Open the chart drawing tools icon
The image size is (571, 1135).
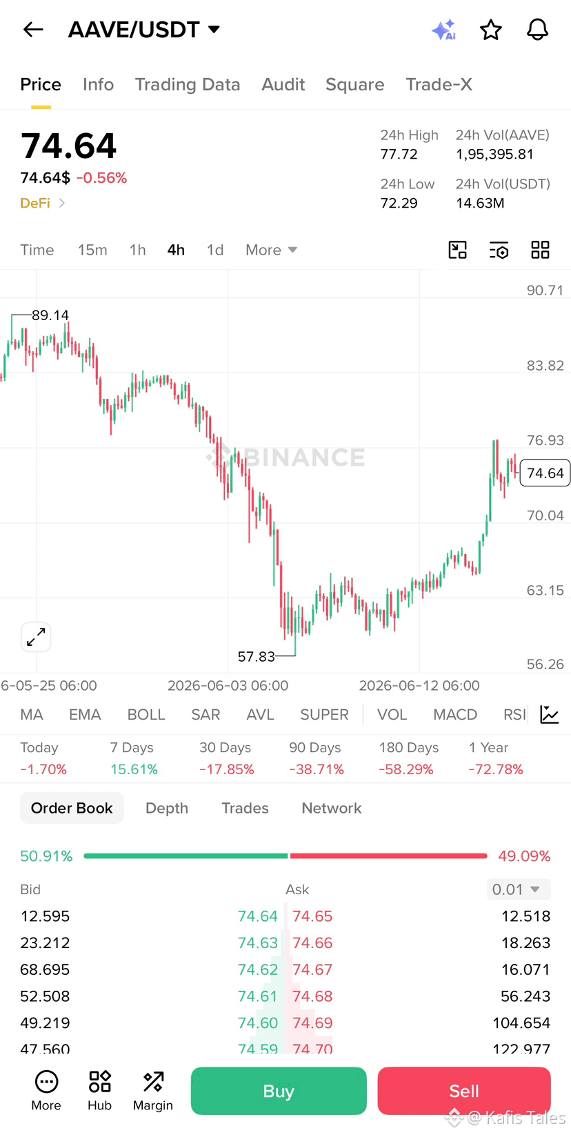pyautogui.click(x=458, y=250)
